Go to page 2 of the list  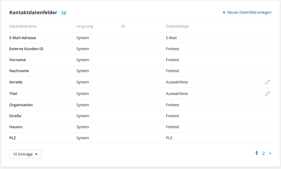264,153
